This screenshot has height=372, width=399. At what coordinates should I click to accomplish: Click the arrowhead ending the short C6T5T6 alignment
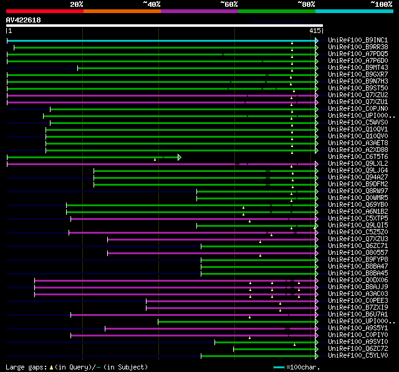[x=180, y=158]
